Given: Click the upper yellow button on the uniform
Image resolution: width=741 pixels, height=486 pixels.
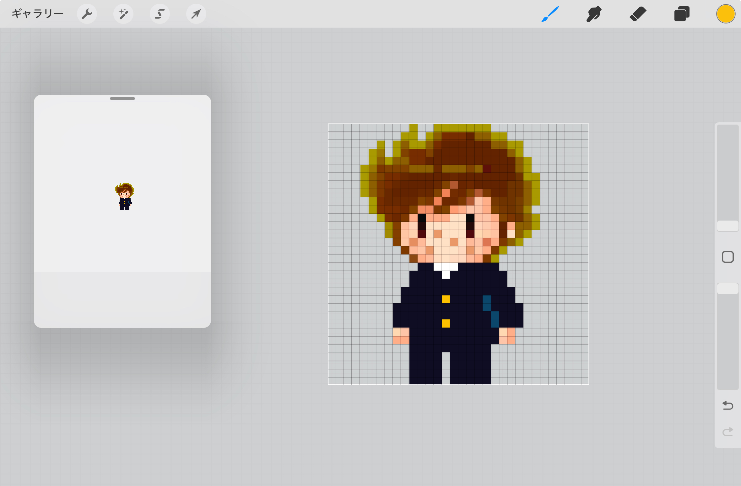Looking at the screenshot, I should (446, 299).
